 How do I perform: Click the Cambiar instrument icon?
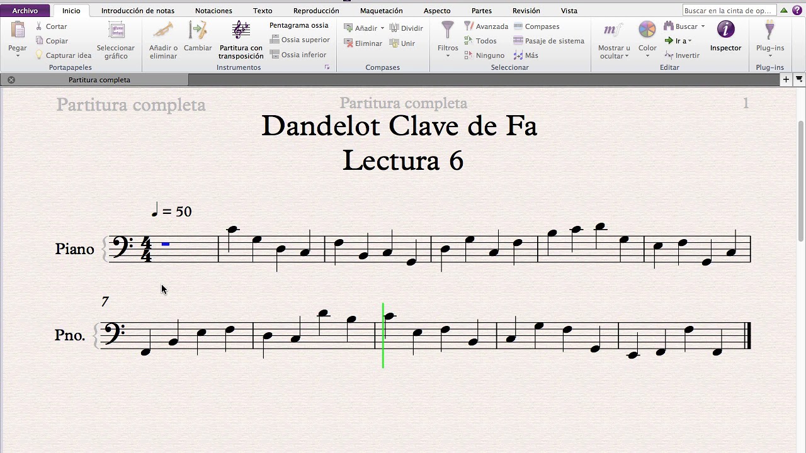[x=198, y=31]
